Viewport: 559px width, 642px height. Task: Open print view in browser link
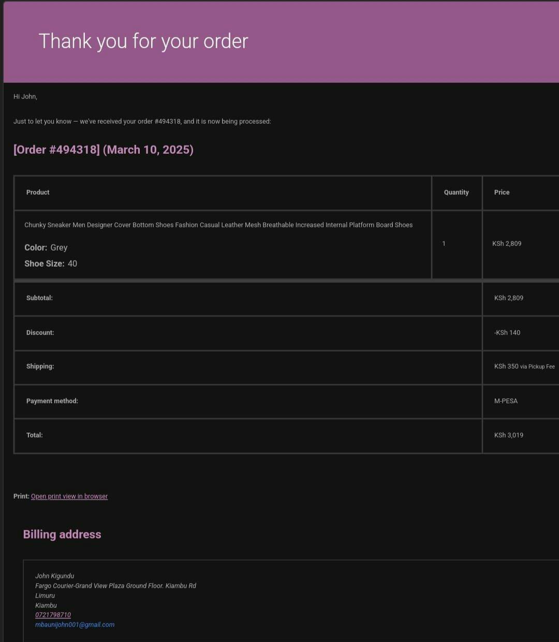[69, 496]
